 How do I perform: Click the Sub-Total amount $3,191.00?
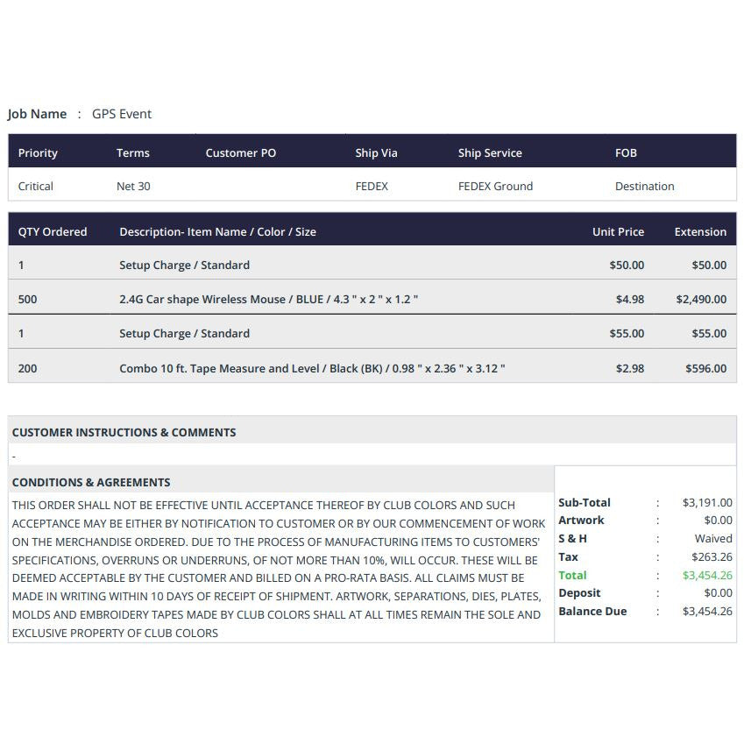tap(706, 502)
